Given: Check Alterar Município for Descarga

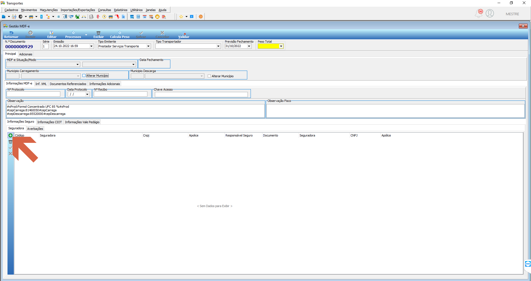Looking at the screenshot, I should pyautogui.click(x=209, y=76).
